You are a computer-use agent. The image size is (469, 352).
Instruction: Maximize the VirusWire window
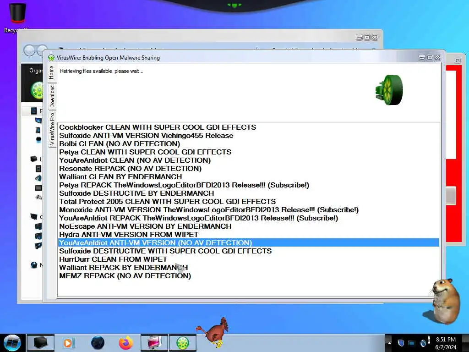point(430,57)
